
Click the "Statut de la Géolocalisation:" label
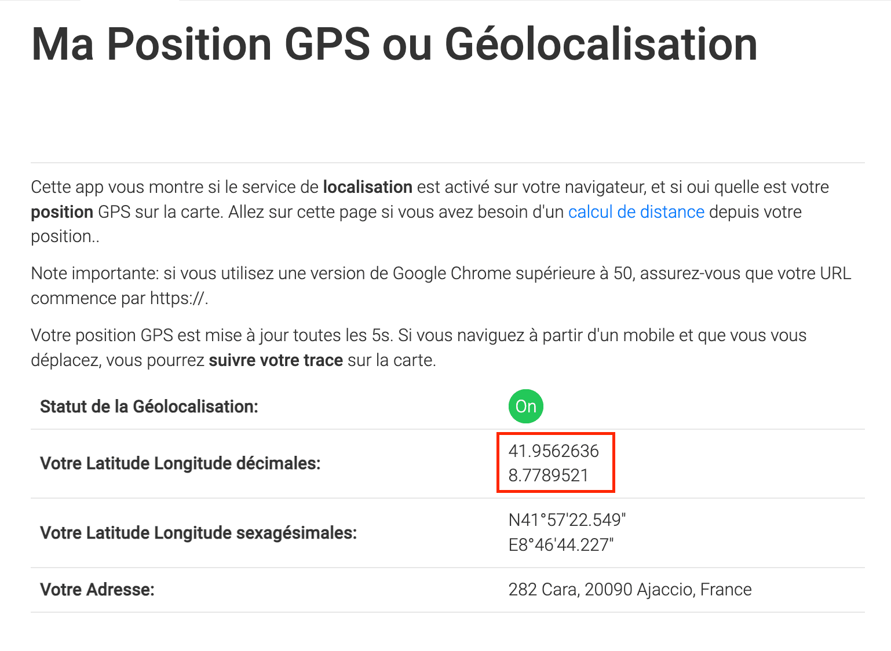149,407
